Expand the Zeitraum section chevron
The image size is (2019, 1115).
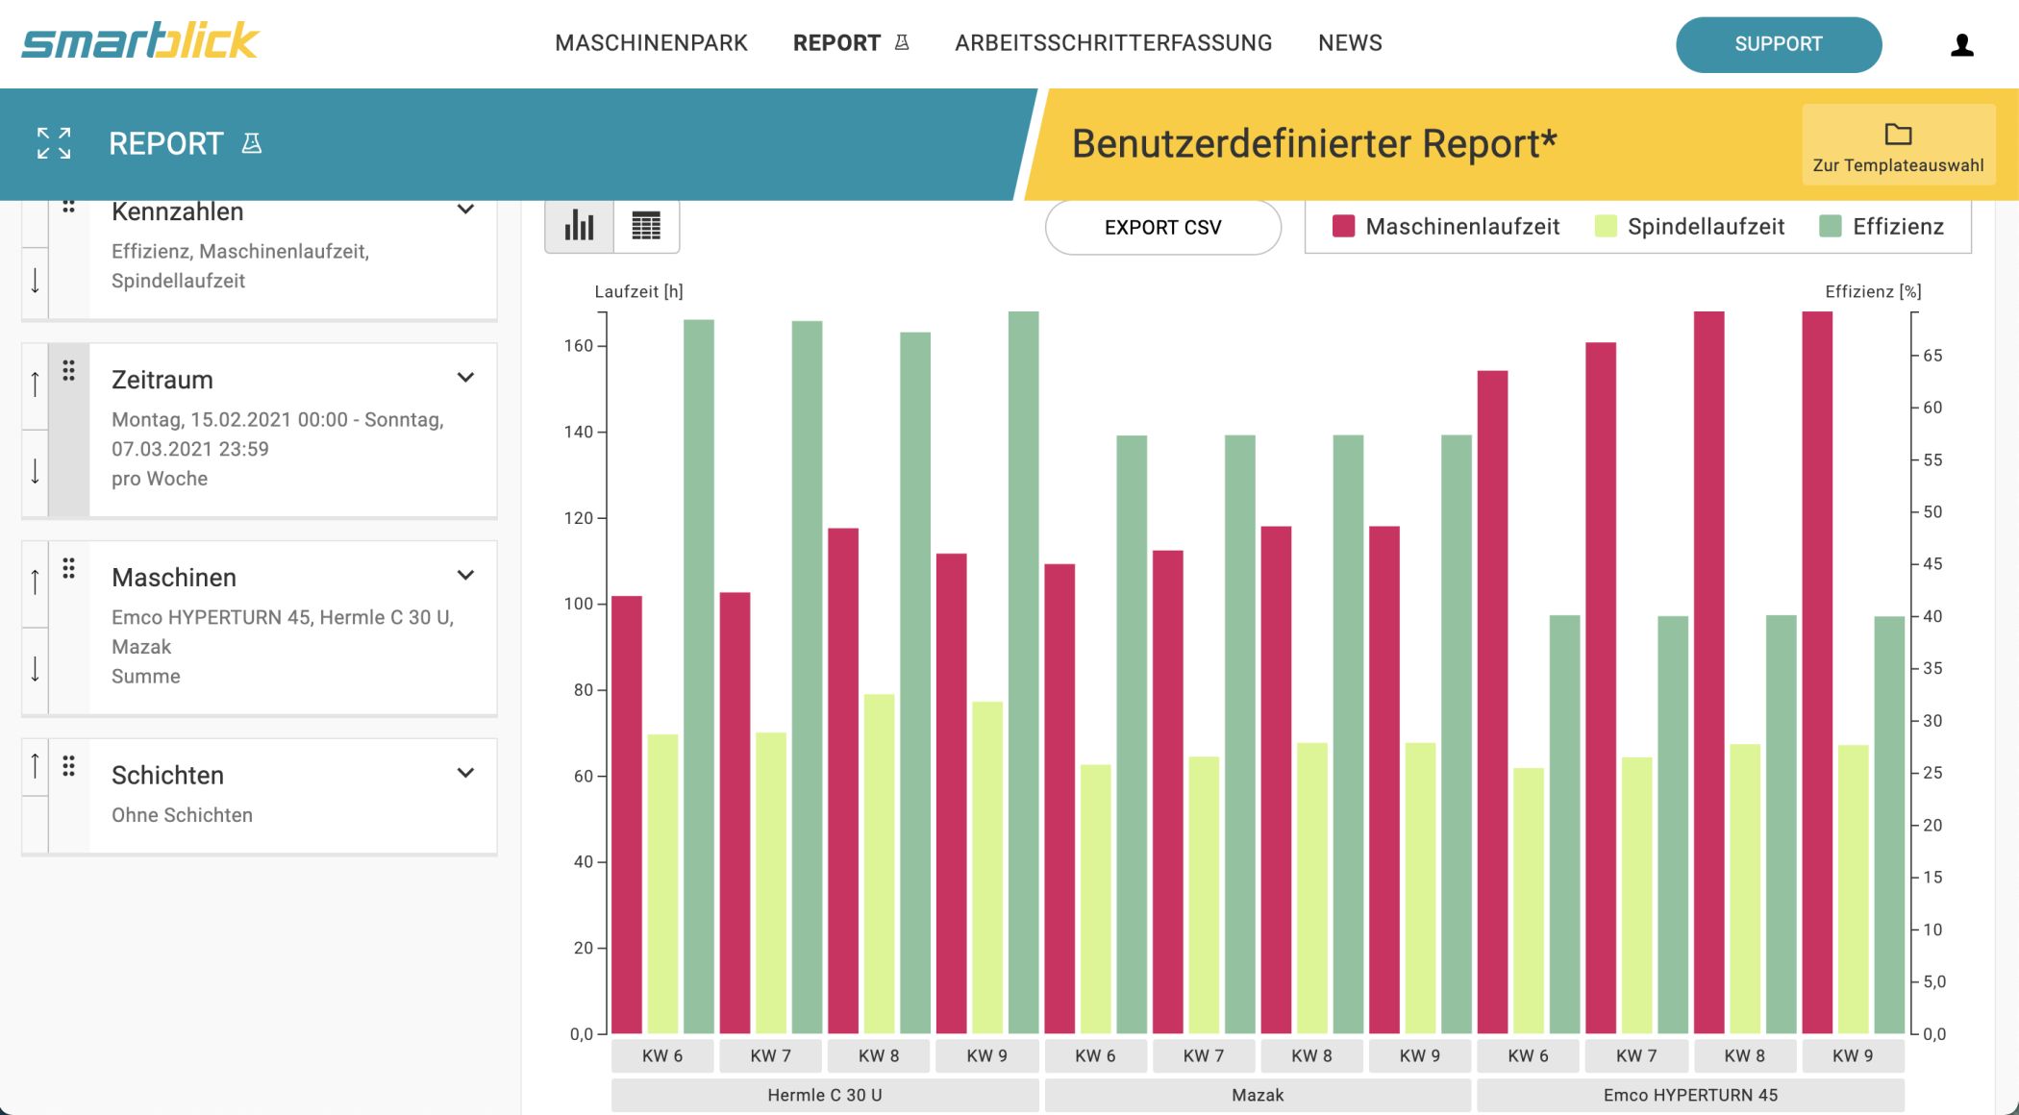(465, 378)
